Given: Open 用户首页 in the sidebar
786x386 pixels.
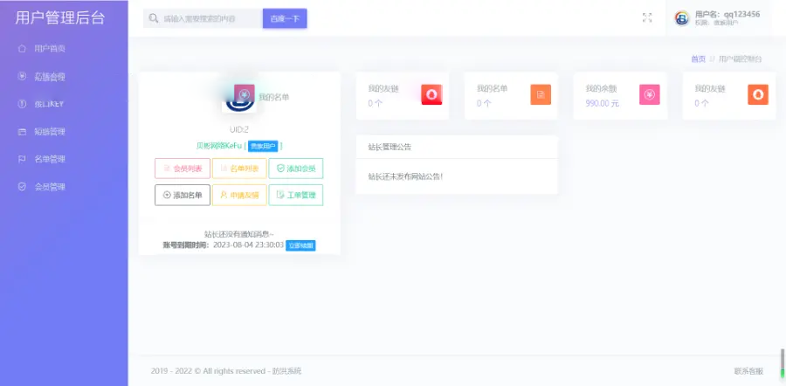Looking at the screenshot, I should pos(50,49).
